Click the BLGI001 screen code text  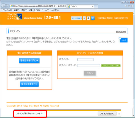121,32
